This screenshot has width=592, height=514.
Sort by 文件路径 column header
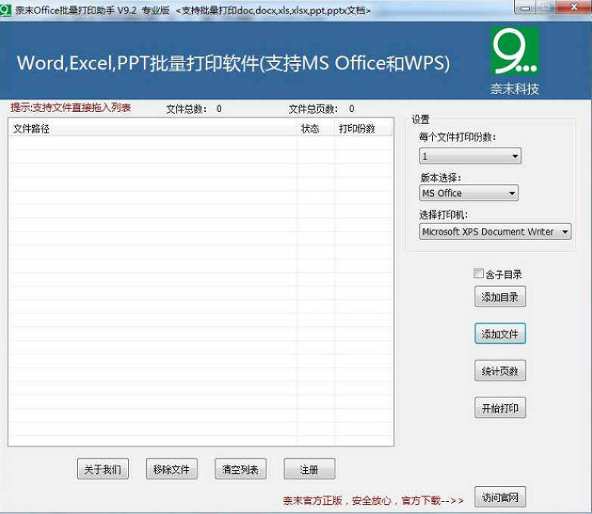[x=153, y=129]
